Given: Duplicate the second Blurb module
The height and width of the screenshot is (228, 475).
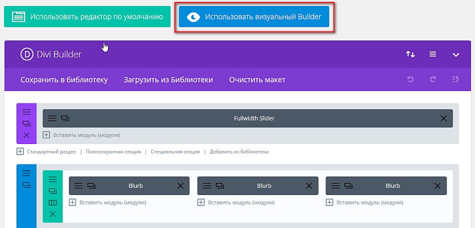Looking at the screenshot, I should pyautogui.click(x=220, y=186).
